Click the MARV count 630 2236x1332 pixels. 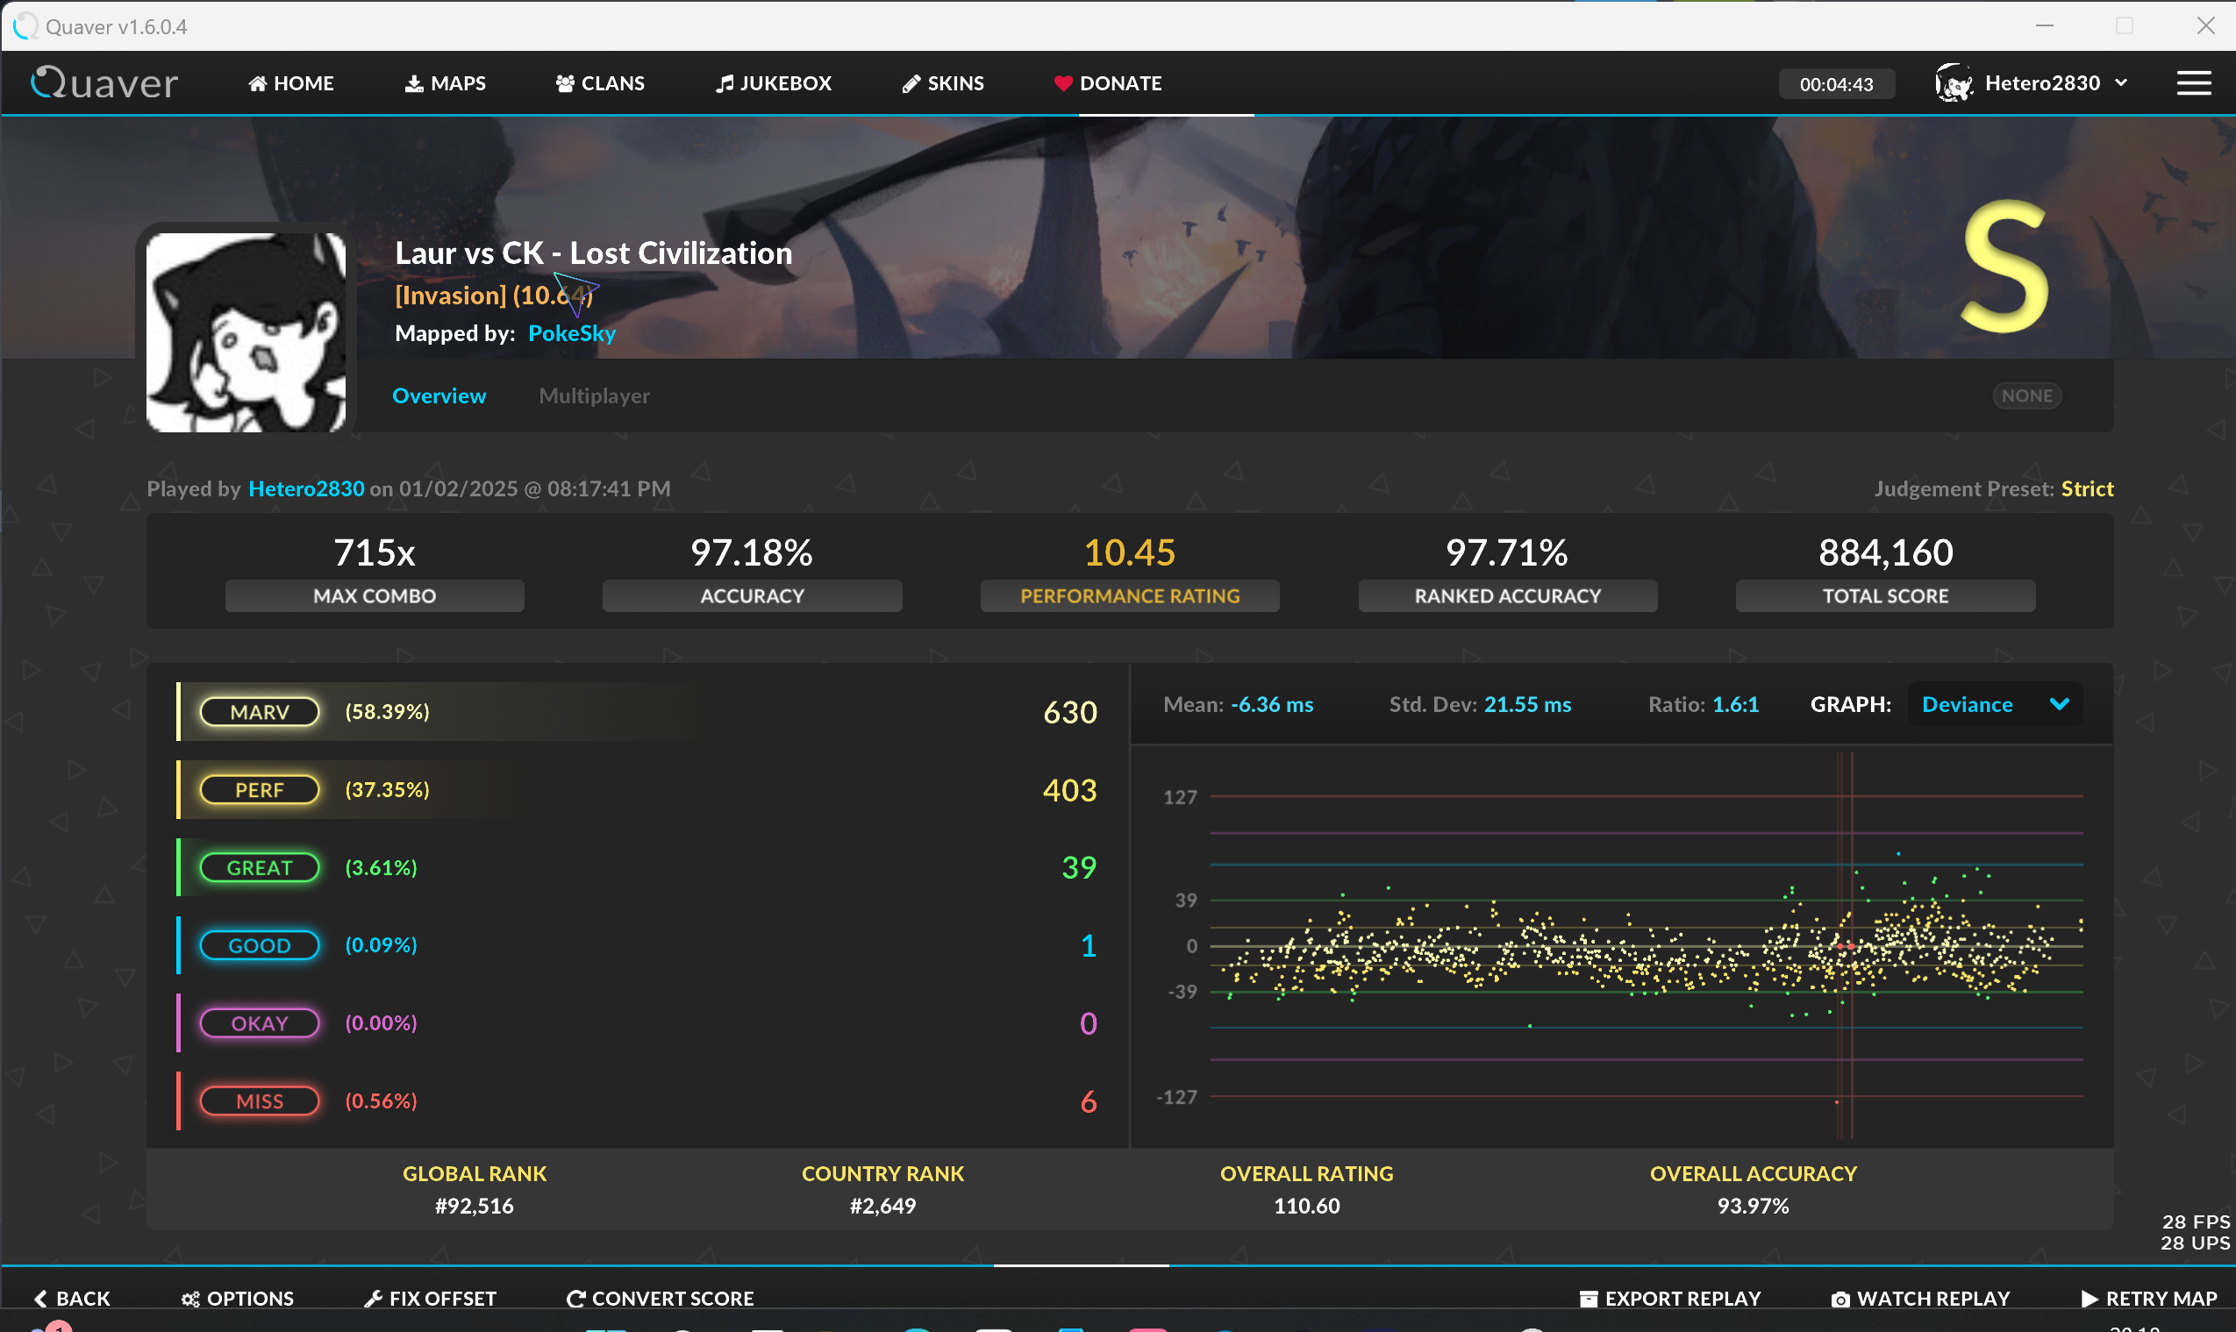1070,712
